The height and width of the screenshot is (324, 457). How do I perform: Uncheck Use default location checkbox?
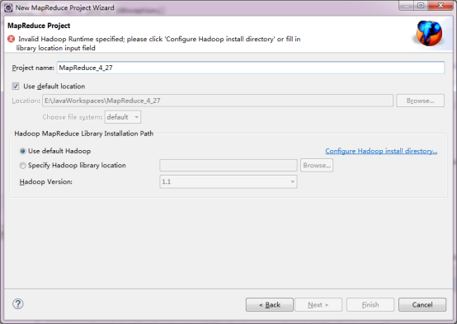tap(16, 87)
